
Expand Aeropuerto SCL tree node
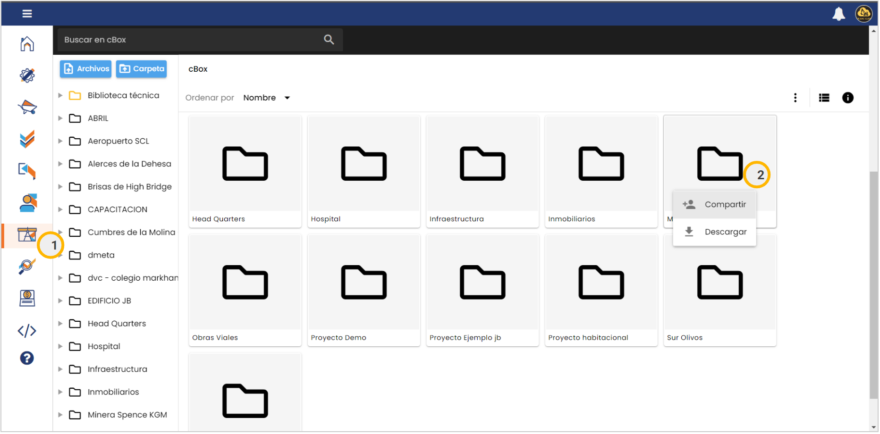tap(60, 141)
